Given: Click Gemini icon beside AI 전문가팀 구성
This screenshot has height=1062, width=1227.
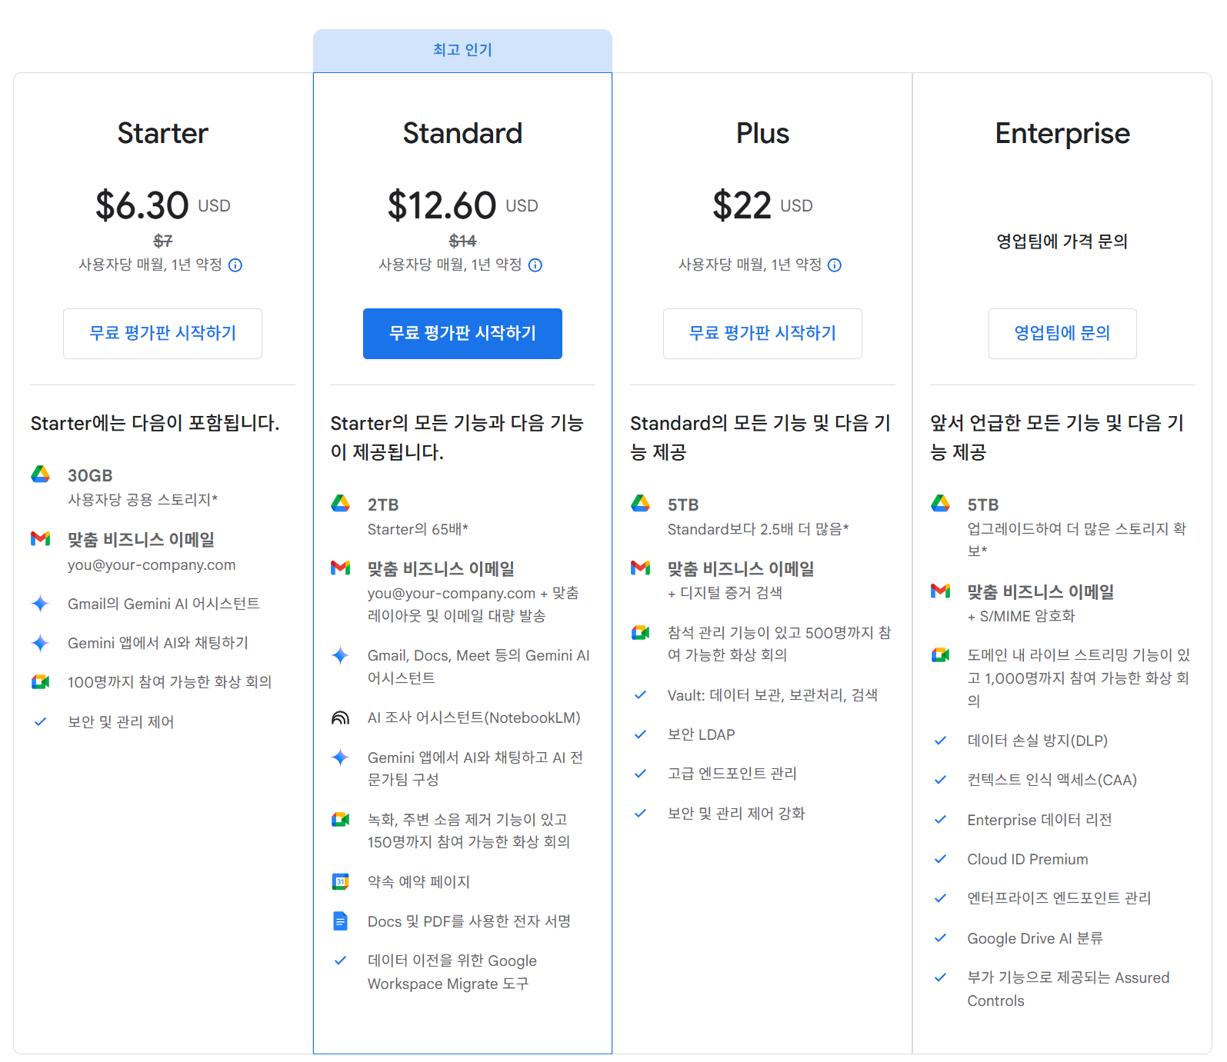Looking at the screenshot, I should point(341,757).
